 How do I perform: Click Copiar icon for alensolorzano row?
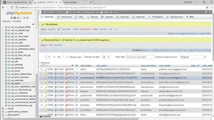pos(56,87)
